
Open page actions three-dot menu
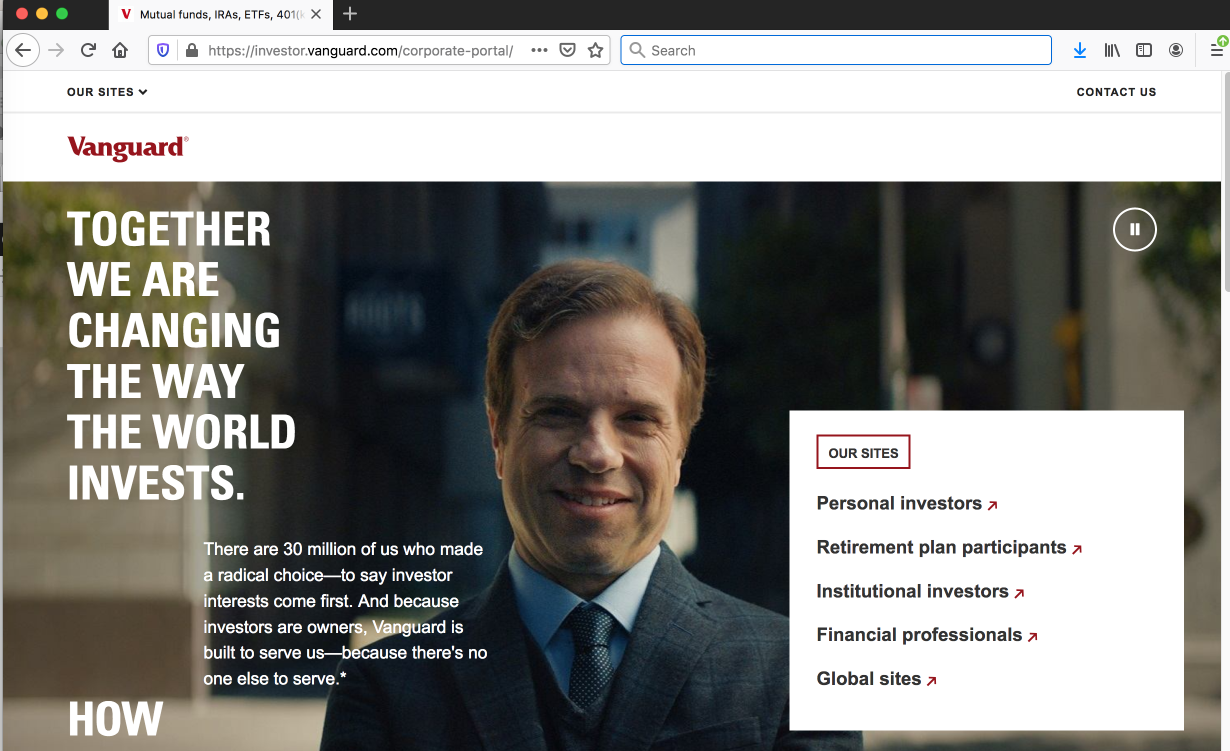pyautogui.click(x=539, y=50)
